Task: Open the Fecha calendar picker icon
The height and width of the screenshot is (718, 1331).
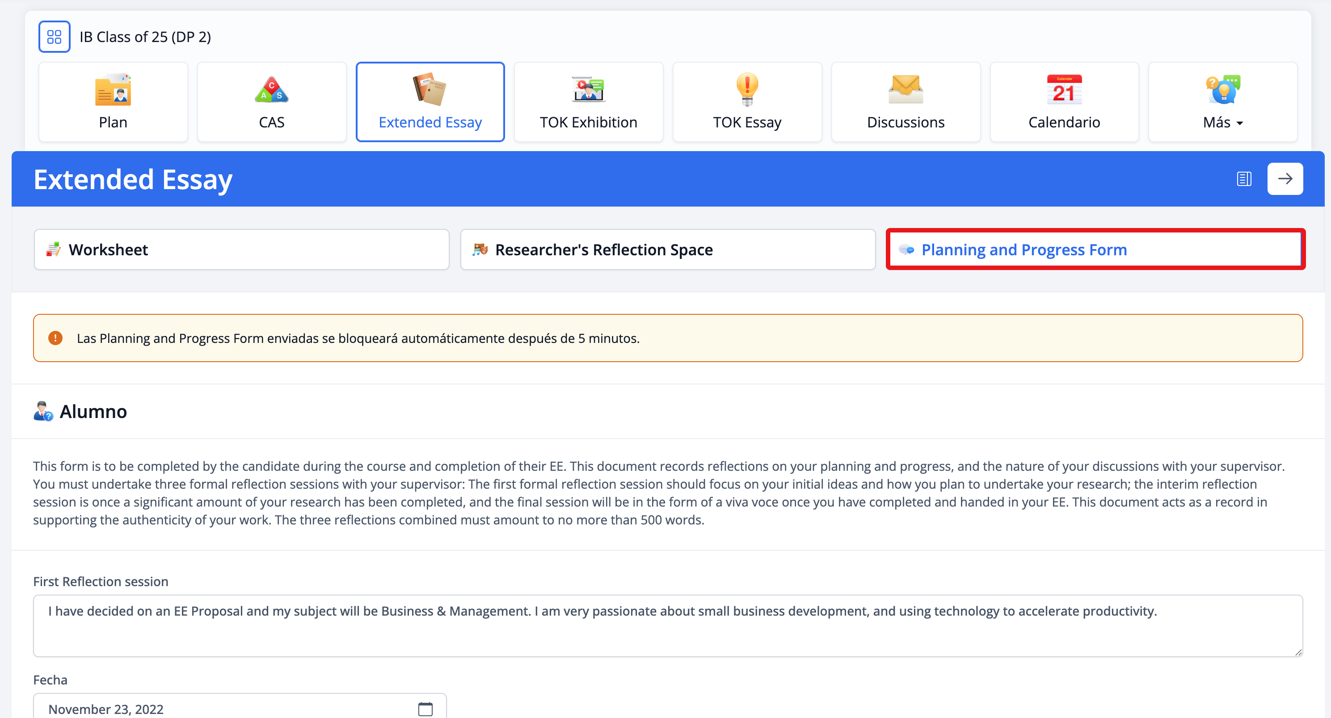Action: click(x=425, y=709)
